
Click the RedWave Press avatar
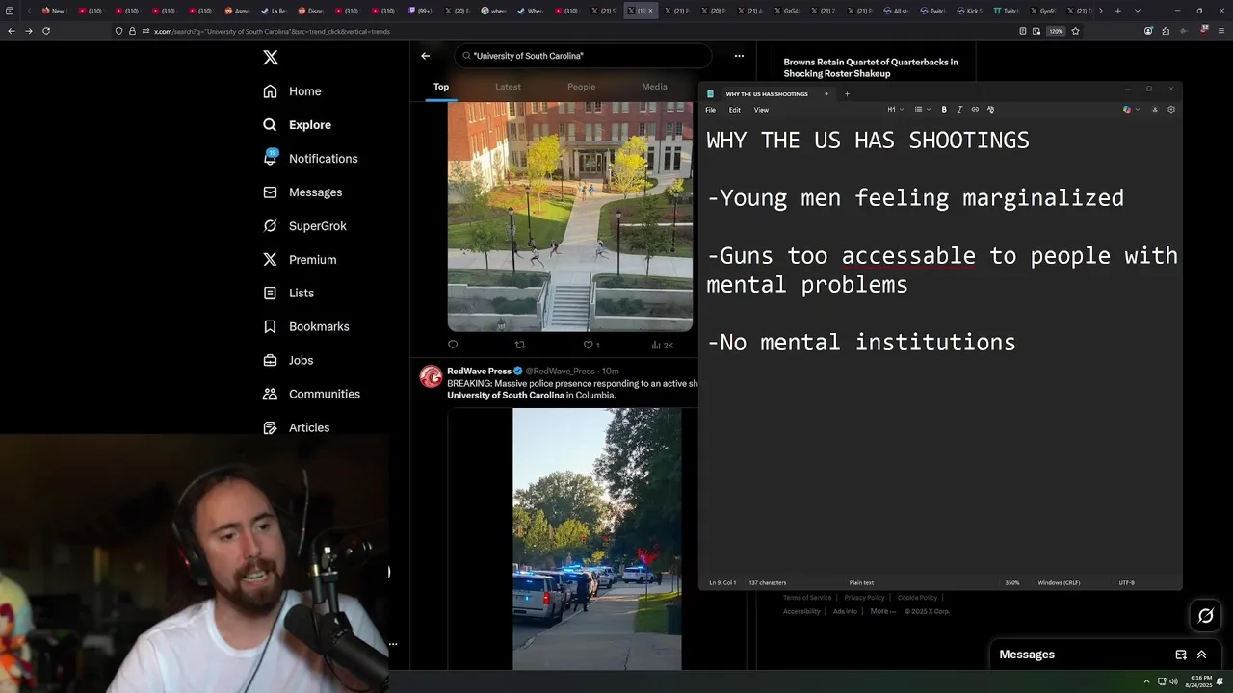point(431,376)
